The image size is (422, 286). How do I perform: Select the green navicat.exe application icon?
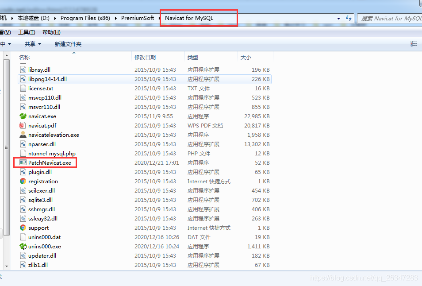tap(23, 116)
